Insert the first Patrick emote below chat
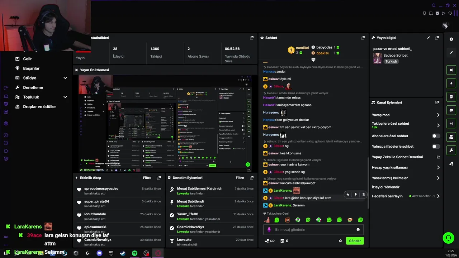 pyautogui.click(x=266, y=220)
